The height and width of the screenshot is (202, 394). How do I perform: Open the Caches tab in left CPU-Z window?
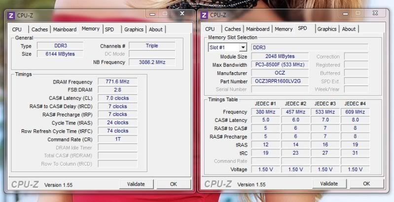pos(39,29)
